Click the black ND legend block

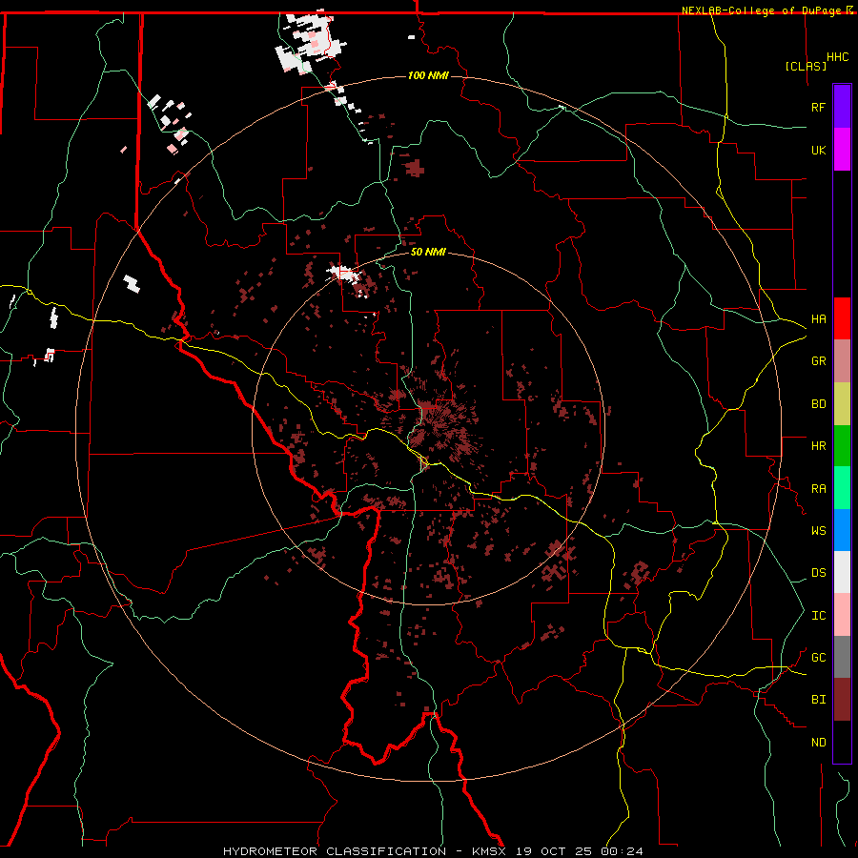point(842,742)
